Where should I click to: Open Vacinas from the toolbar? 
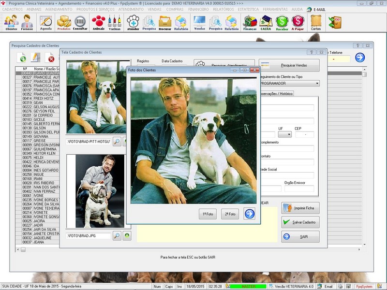[115, 22]
